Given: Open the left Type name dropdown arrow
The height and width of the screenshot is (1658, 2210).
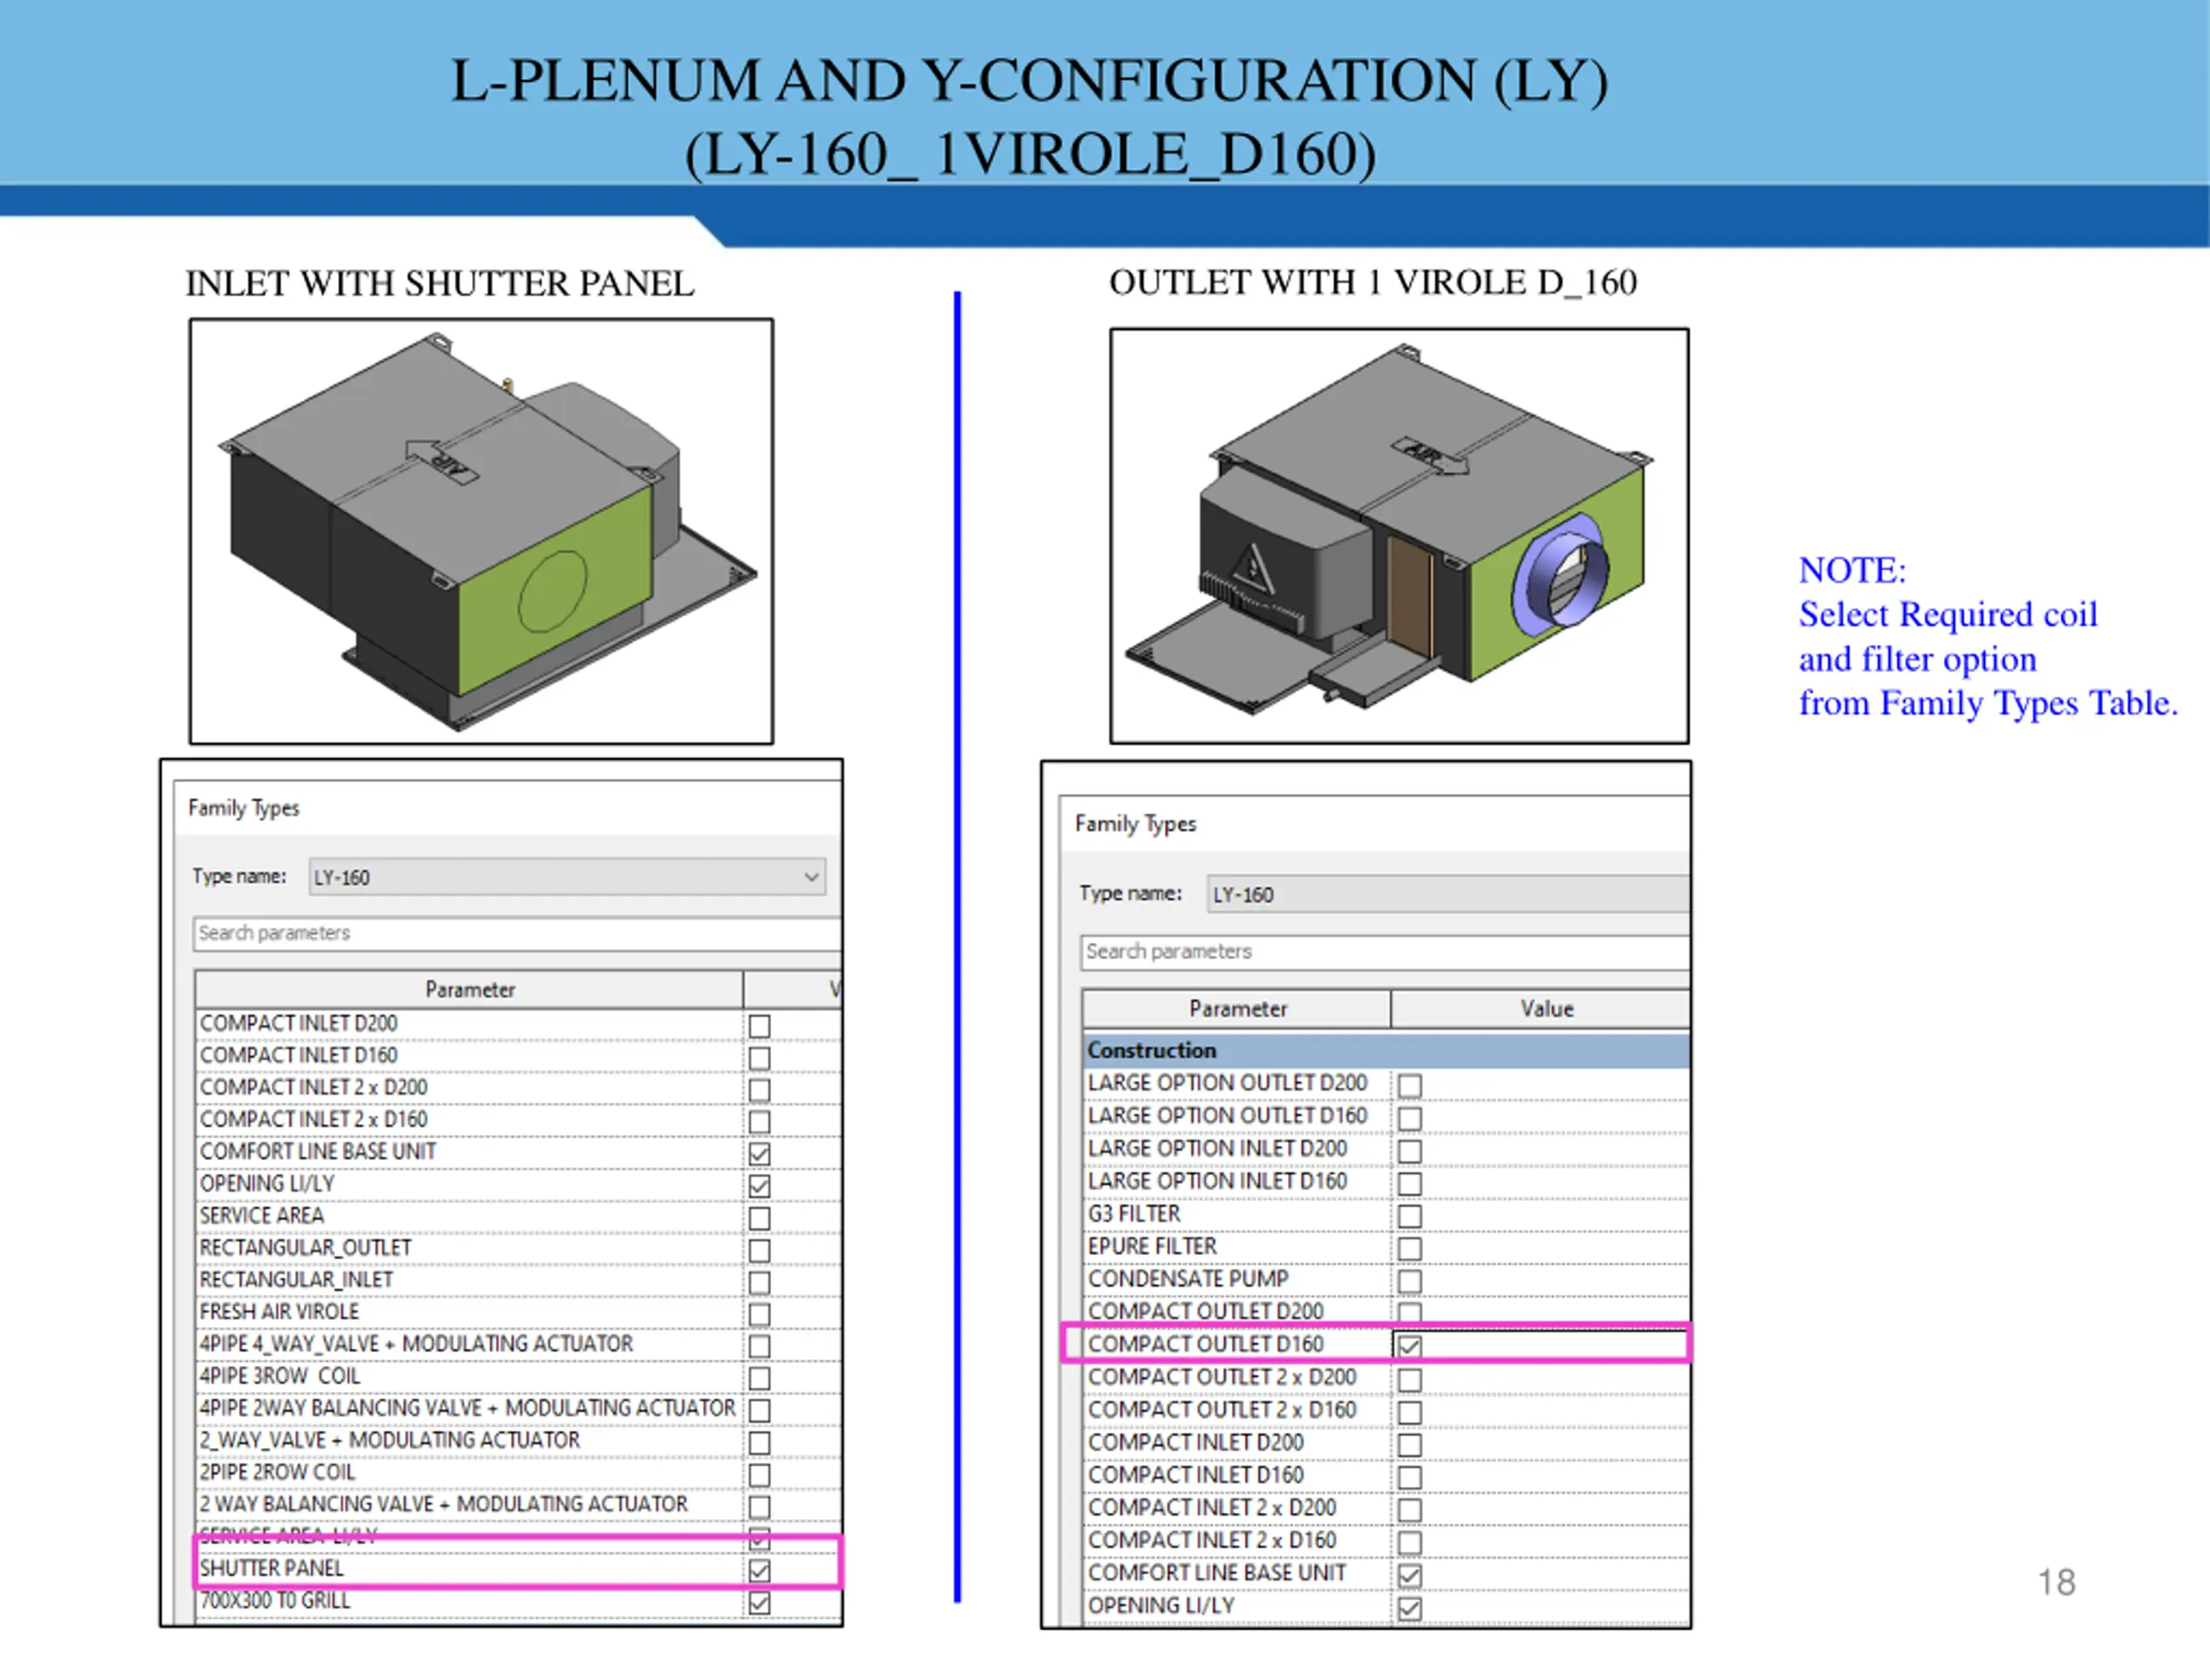Looking at the screenshot, I should tap(811, 877).
